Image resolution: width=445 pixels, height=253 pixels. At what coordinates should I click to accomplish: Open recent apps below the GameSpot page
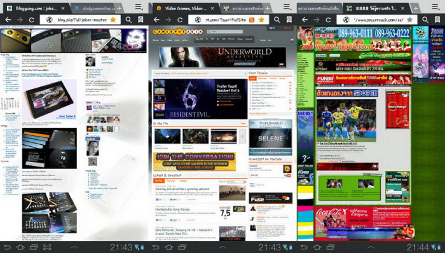click(182, 247)
